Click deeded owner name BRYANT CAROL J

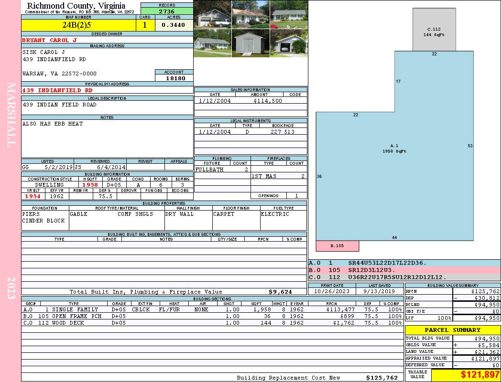(49, 40)
